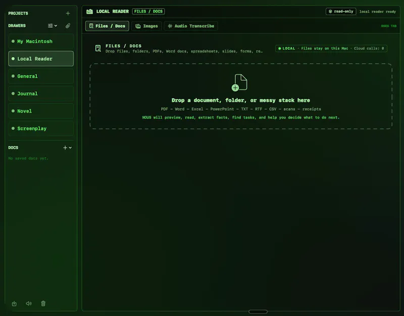Select the Local Reader drawer
Image resolution: width=404 pixels, height=316 pixels.
[x=41, y=59]
